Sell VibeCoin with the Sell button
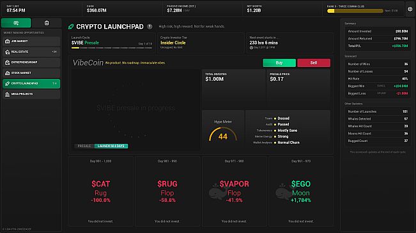This screenshot has width=416, height=233. 314,62
